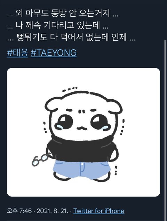This screenshot has height=221, width=167.
Task: Click the eyeglasses held by the character
Action: click(x=40, y=159)
